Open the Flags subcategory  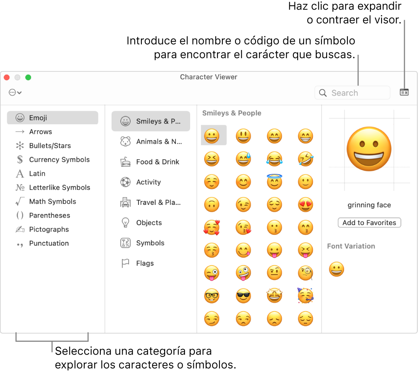click(150, 263)
